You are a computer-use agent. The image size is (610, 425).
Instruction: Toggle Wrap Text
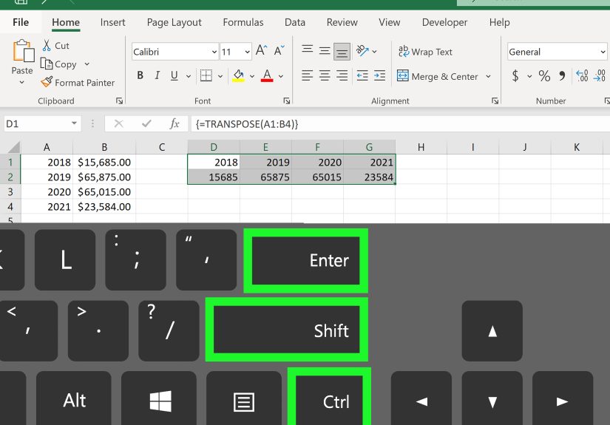click(x=425, y=51)
